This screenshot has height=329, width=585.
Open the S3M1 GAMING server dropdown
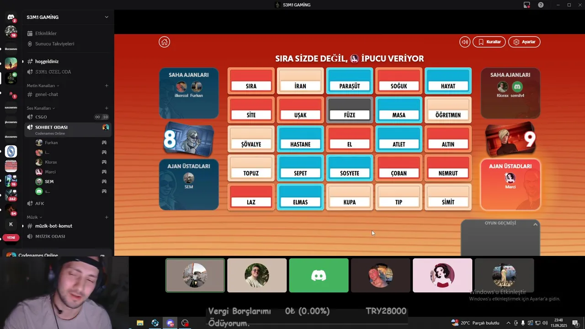pyautogui.click(x=106, y=17)
